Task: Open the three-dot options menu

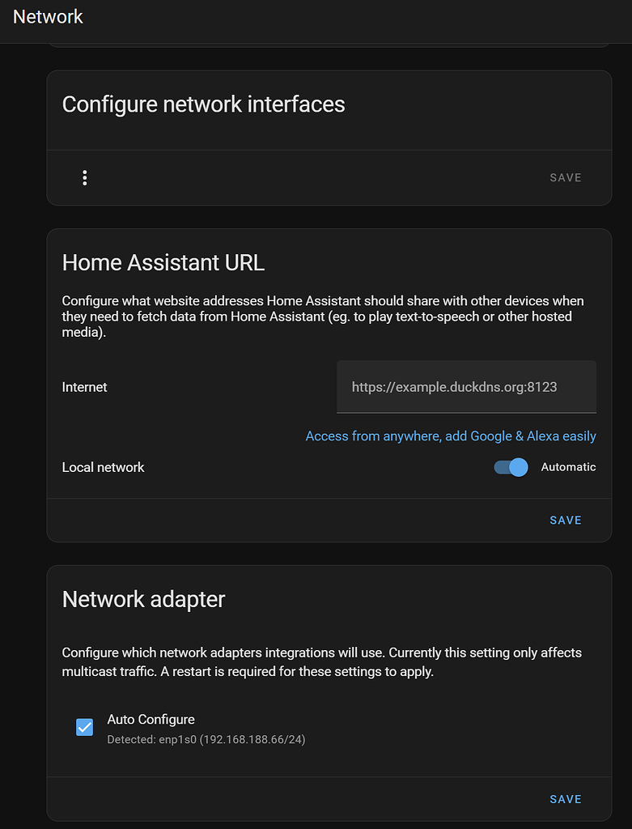Action: click(85, 177)
